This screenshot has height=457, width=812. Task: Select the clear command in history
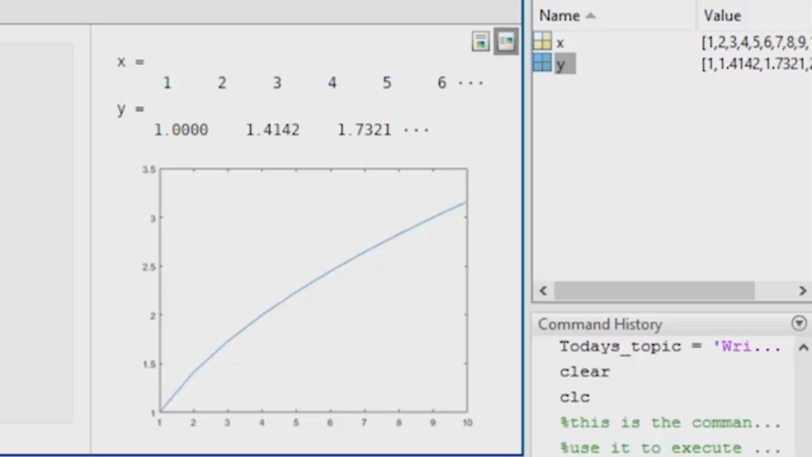coord(584,372)
